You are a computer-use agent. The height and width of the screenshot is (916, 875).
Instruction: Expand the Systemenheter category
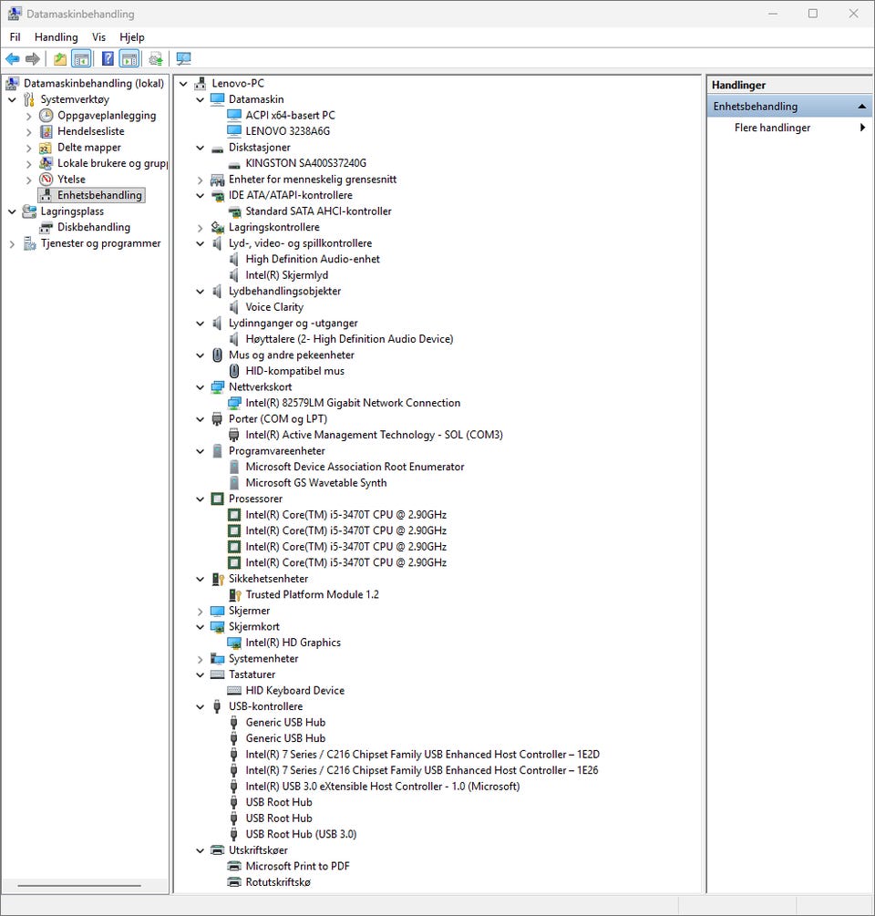[x=200, y=659]
